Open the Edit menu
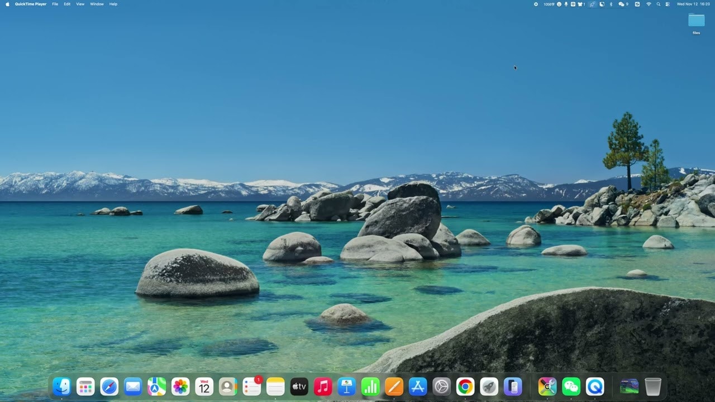The width and height of the screenshot is (715, 402). tap(67, 4)
